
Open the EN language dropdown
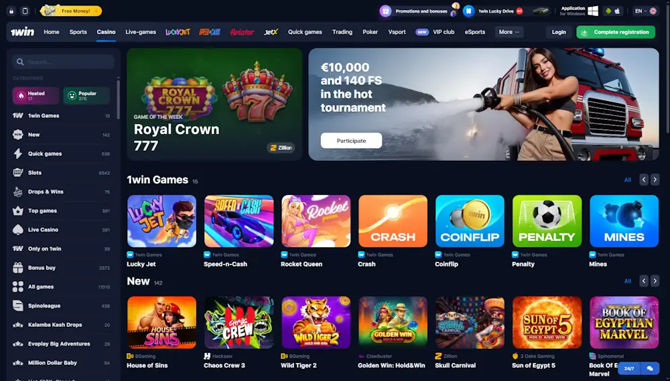[x=645, y=11]
